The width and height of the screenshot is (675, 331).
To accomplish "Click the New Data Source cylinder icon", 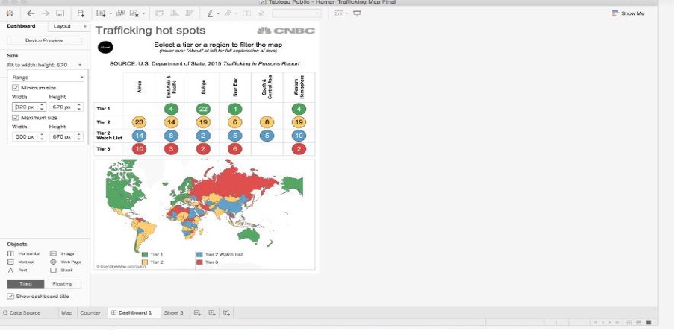I will pyautogui.click(x=81, y=13).
